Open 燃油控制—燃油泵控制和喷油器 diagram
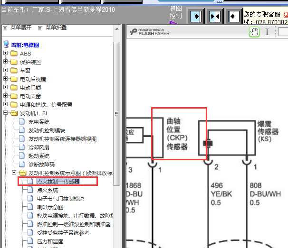Image resolution: width=288 pixels, height=248 pixels. [x=74, y=224]
